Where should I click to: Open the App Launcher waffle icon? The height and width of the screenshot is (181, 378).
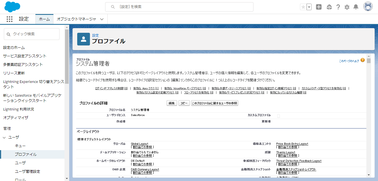9,19
